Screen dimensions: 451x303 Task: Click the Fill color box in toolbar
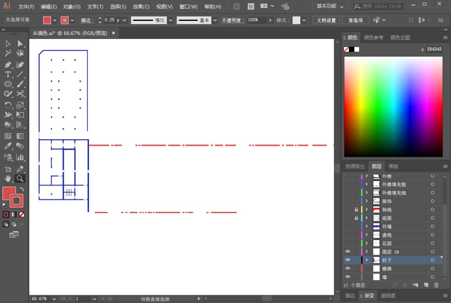pyautogui.click(x=9, y=193)
